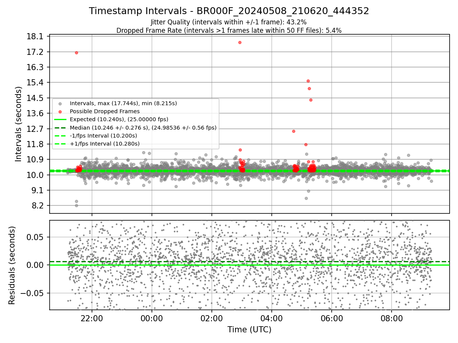Click the red dropped-frame marker in the legend
Image resolution: width=458 pixels, height=343 pixels.
click(x=60, y=112)
